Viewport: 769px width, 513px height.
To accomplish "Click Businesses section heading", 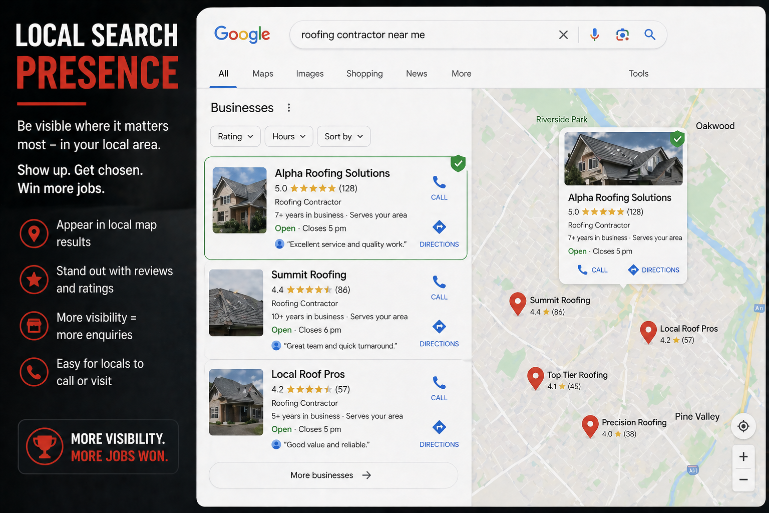I will pyautogui.click(x=242, y=108).
